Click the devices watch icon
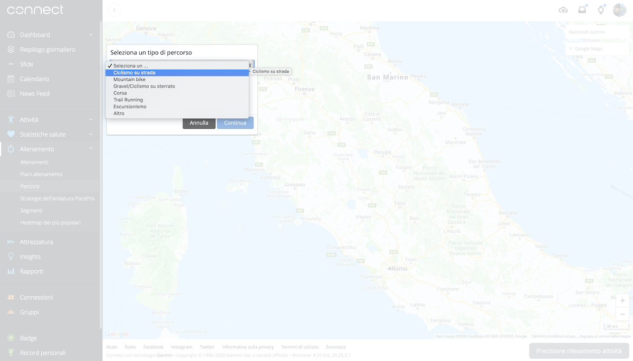Viewport: 633px width, 361px height. 600,10
